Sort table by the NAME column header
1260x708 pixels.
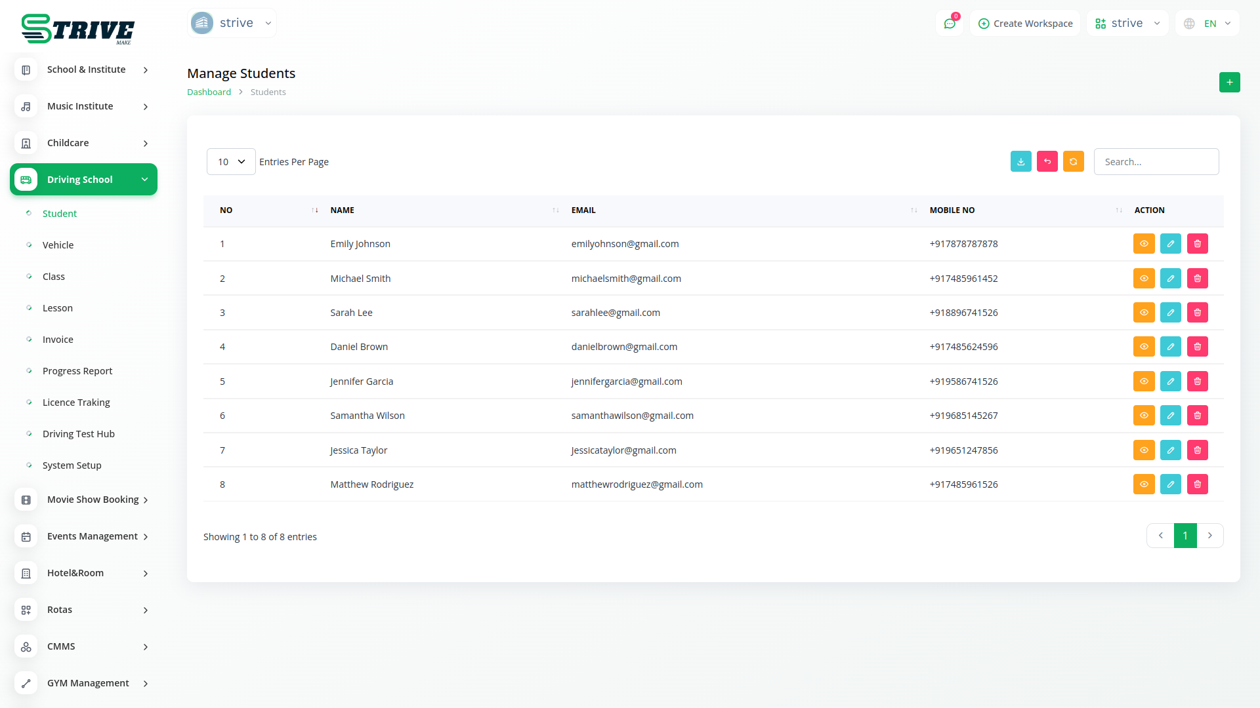(x=343, y=210)
